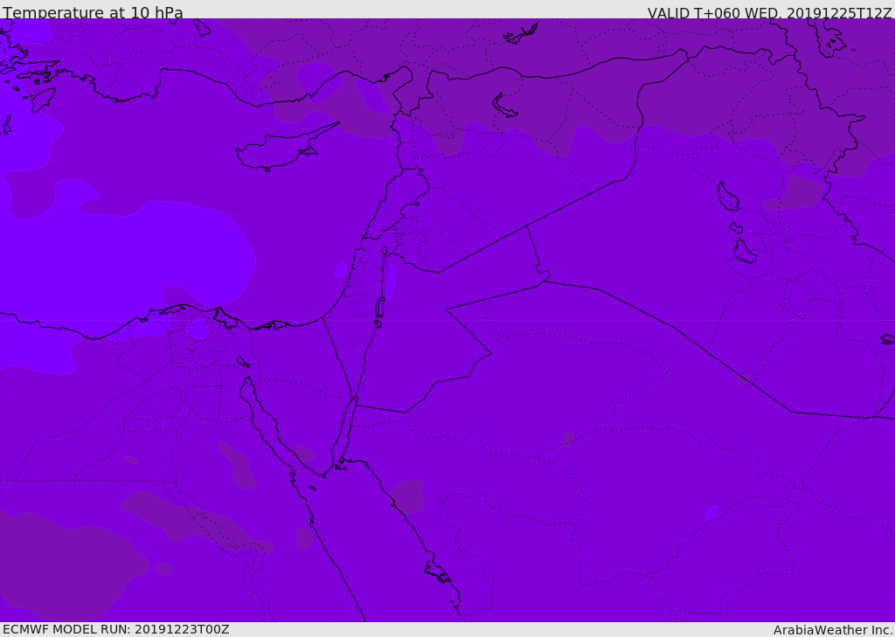Open the ArabiaWeather Inc. credit text
This screenshot has height=637, width=895.
pos(833,630)
